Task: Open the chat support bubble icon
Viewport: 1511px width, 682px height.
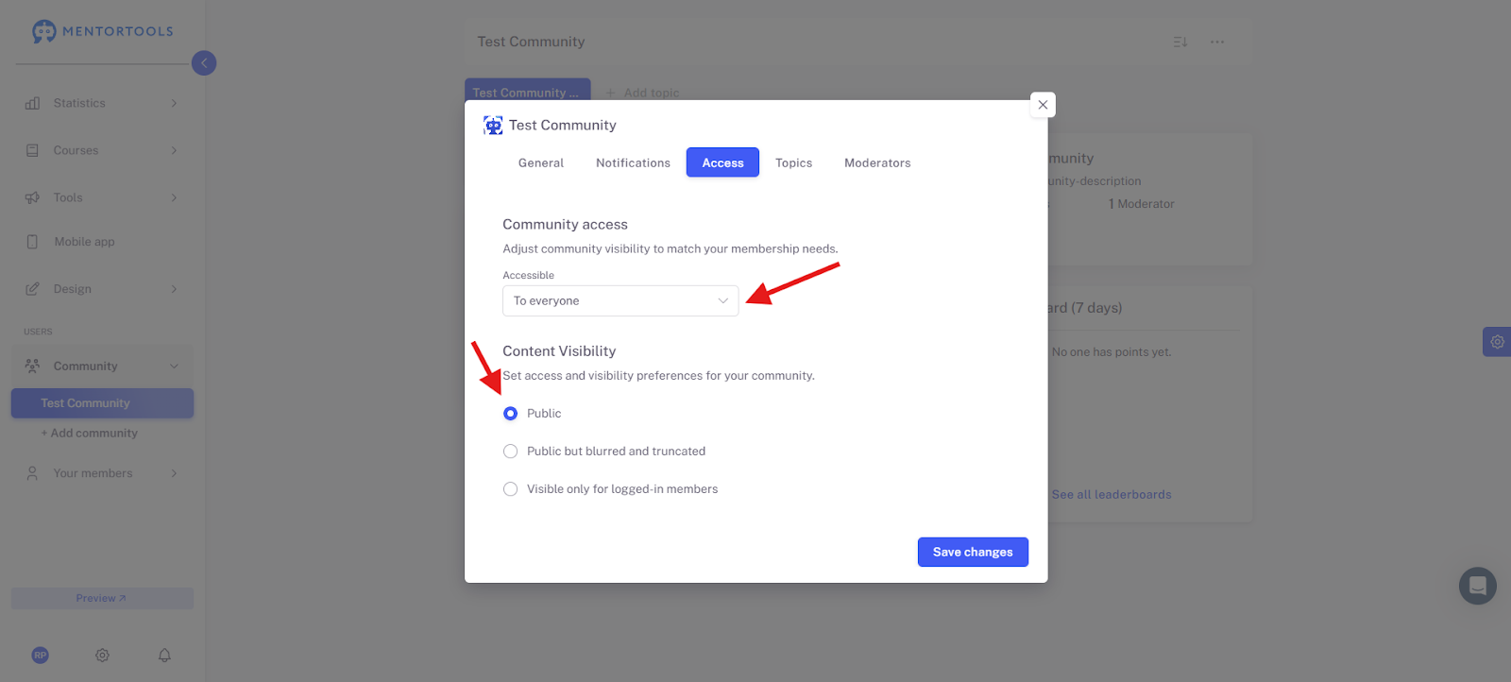Action: 1477,586
